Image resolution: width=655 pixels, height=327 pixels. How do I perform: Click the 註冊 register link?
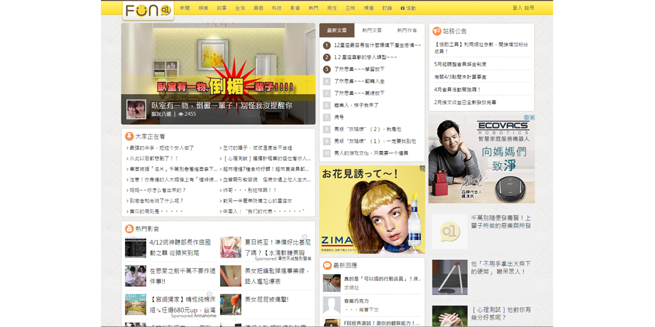point(529,8)
